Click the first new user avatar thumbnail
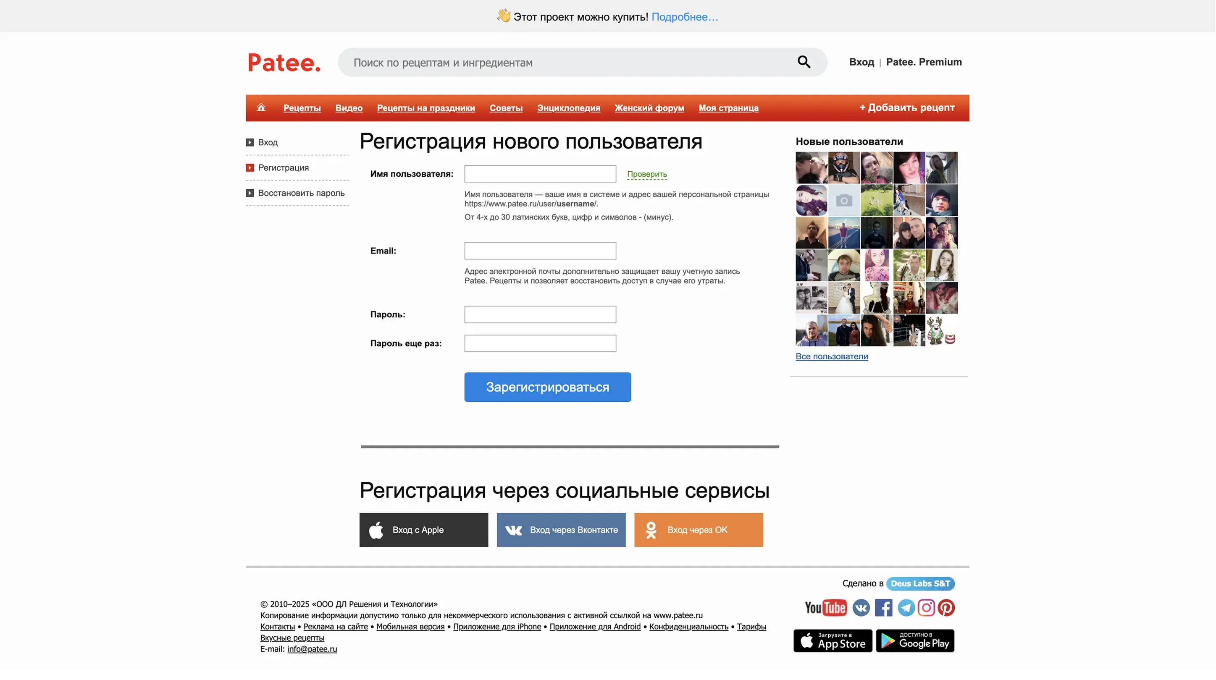This screenshot has height=680, width=1216. [811, 167]
